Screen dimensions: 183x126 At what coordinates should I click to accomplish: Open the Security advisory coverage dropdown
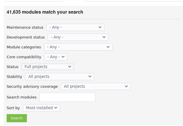96,86
